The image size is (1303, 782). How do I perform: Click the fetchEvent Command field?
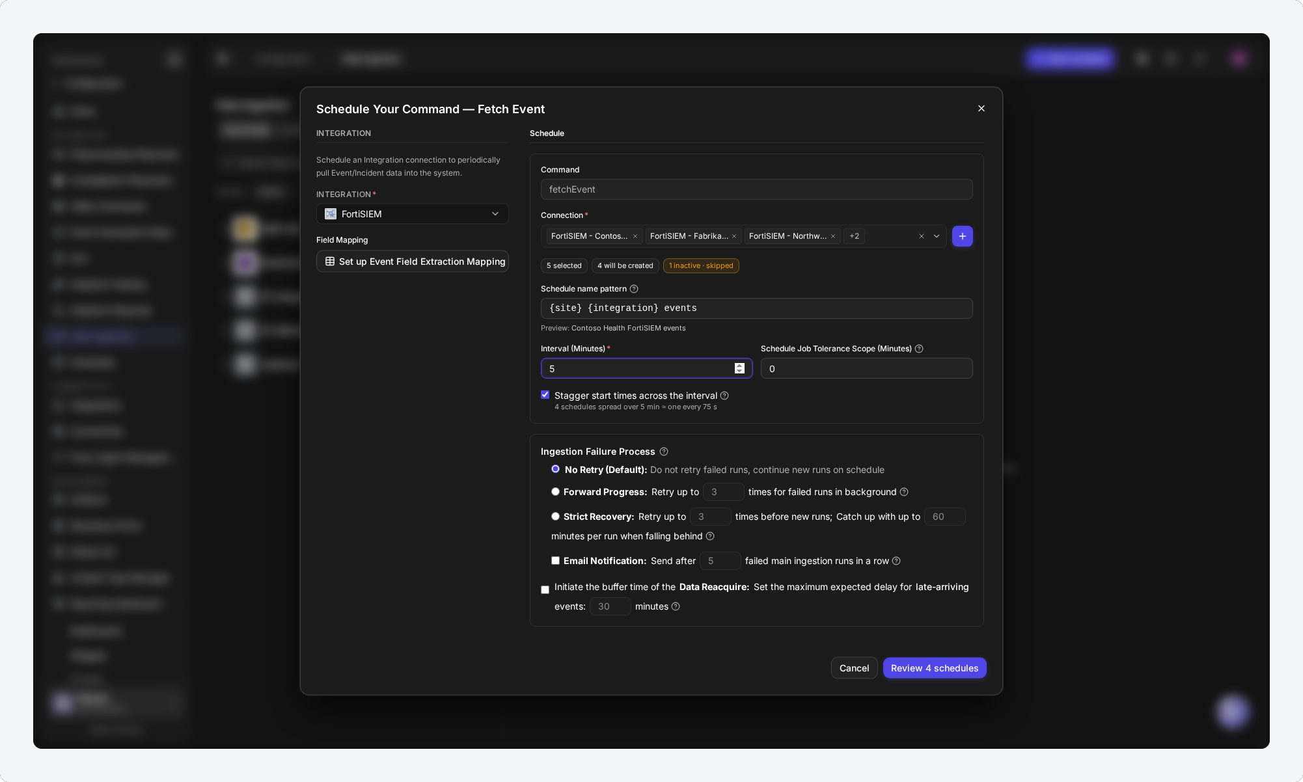point(757,189)
